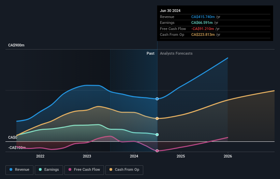Toggle the Revenue legend button
Image resolution: width=280 pixels, height=179 pixels.
[x=19, y=170]
